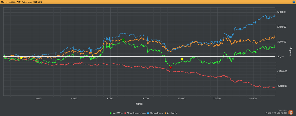The height and width of the screenshot is (116, 296).
Task: Toggle the All-In EV legend entry
Action: [x=171, y=113]
